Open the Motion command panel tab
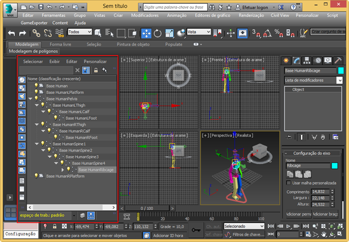Screen dimensions: 349x242 click(x=318, y=60)
